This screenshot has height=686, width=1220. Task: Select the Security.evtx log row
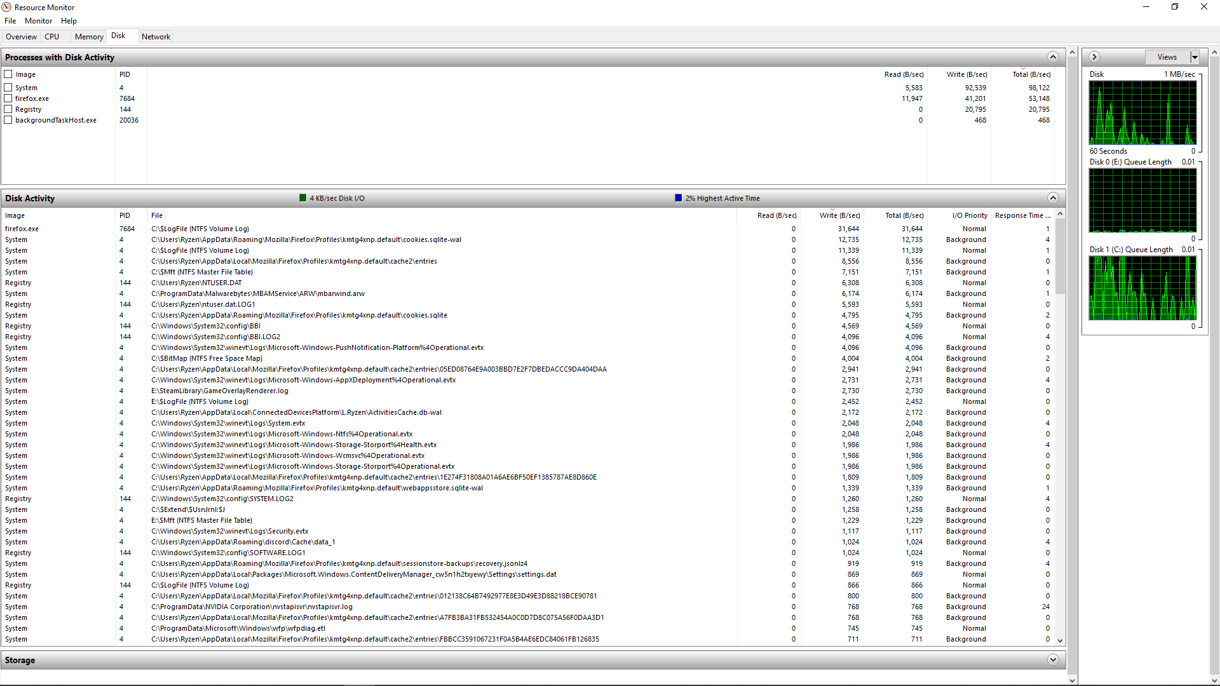coord(527,531)
